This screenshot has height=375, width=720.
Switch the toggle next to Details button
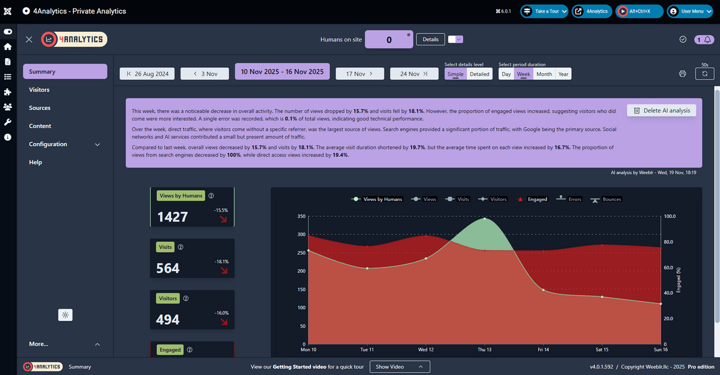pyautogui.click(x=455, y=39)
